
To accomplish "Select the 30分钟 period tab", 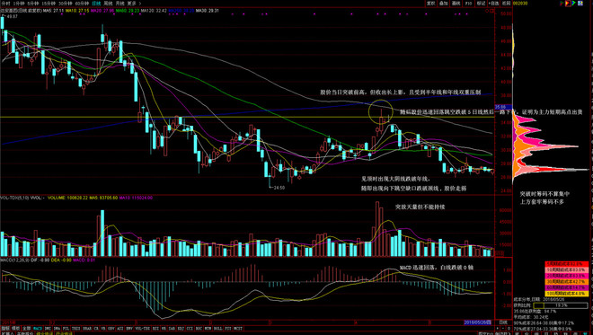I will point(66,3).
